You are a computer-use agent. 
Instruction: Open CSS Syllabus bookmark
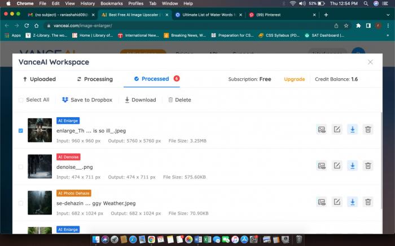tap(279, 35)
